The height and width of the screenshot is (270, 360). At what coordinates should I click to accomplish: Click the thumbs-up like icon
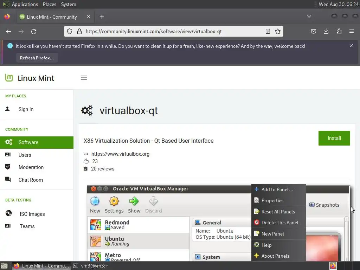(x=86, y=161)
